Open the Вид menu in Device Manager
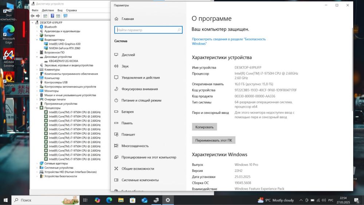Viewport: 364px width, 205px height. click(x=60, y=10)
